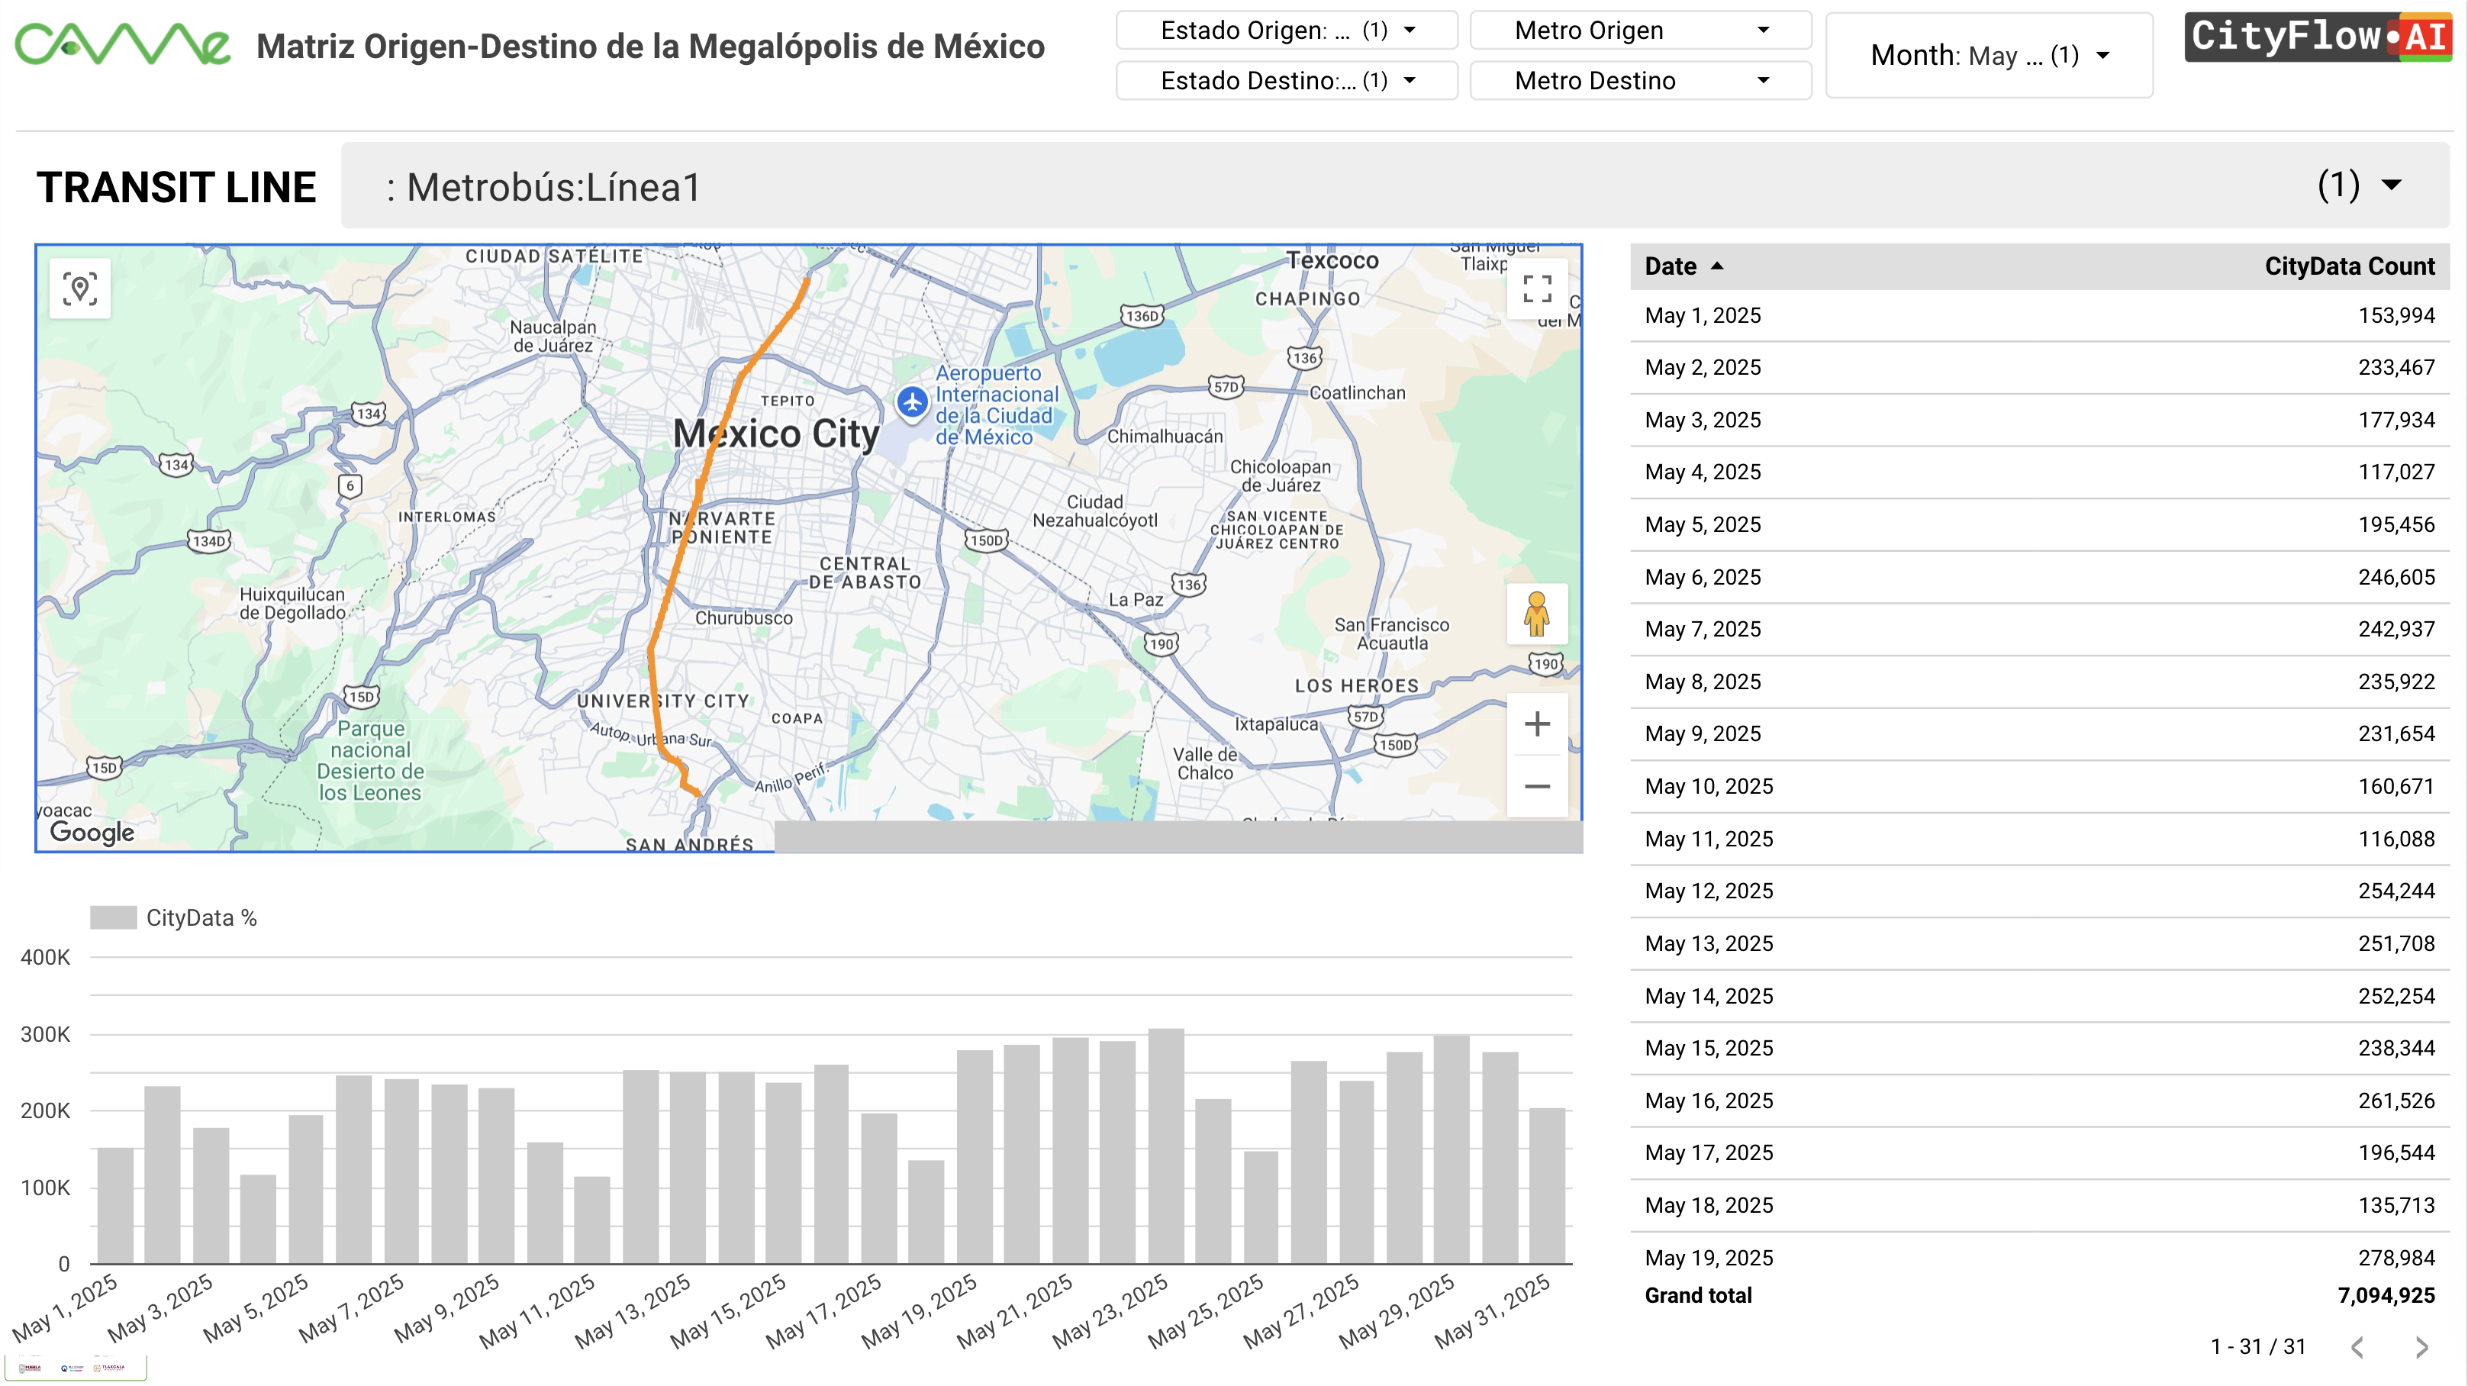Click the May 11, 2025 chart bar
This screenshot has width=2468, height=1386.
pyautogui.click(x=592, y=1220)
